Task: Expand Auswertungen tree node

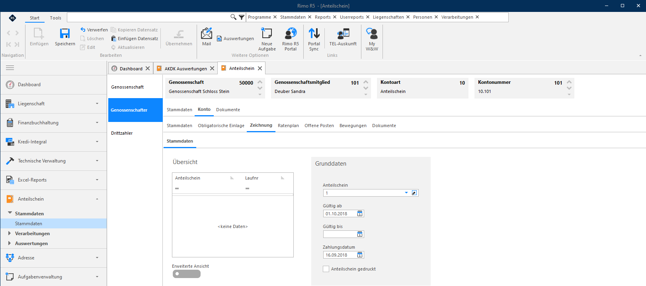Action: pos(10,243)
